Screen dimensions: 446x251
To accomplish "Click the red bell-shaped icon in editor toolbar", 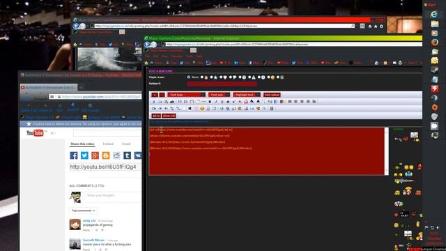I will tap(246, 102).
